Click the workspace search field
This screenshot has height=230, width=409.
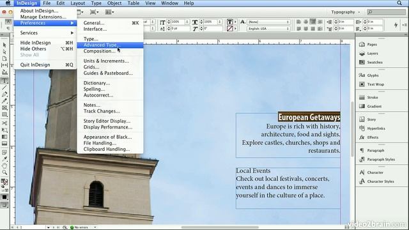pos(386,12)
